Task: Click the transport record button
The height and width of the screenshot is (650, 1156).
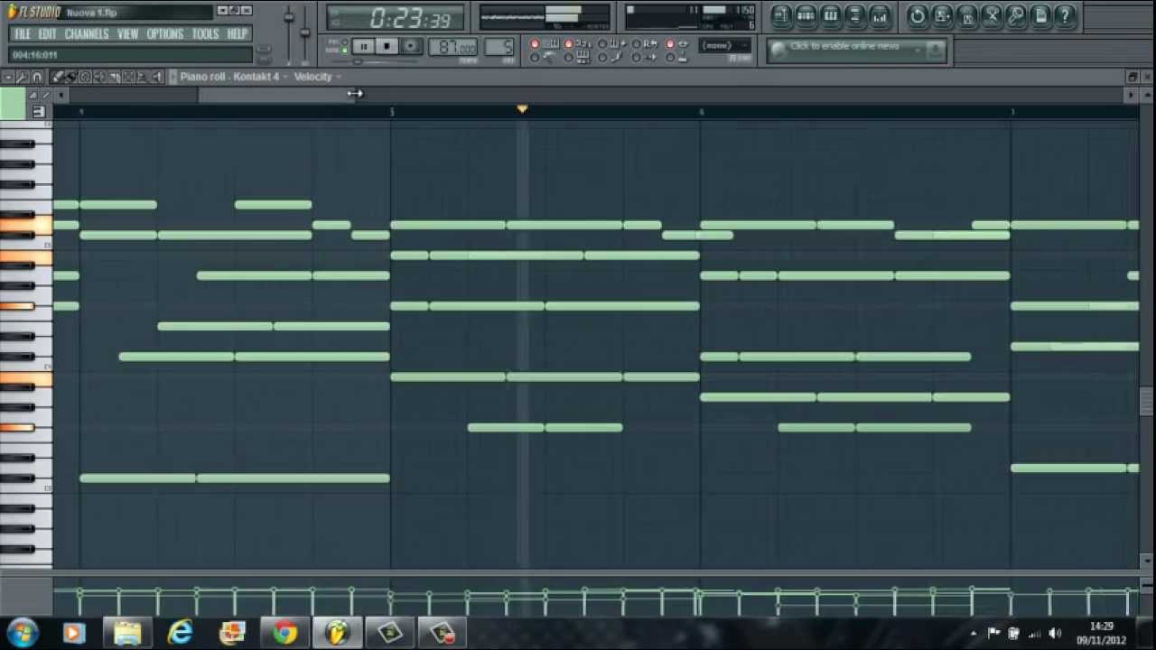Action: pyautogui.click(x=411, y=46)
